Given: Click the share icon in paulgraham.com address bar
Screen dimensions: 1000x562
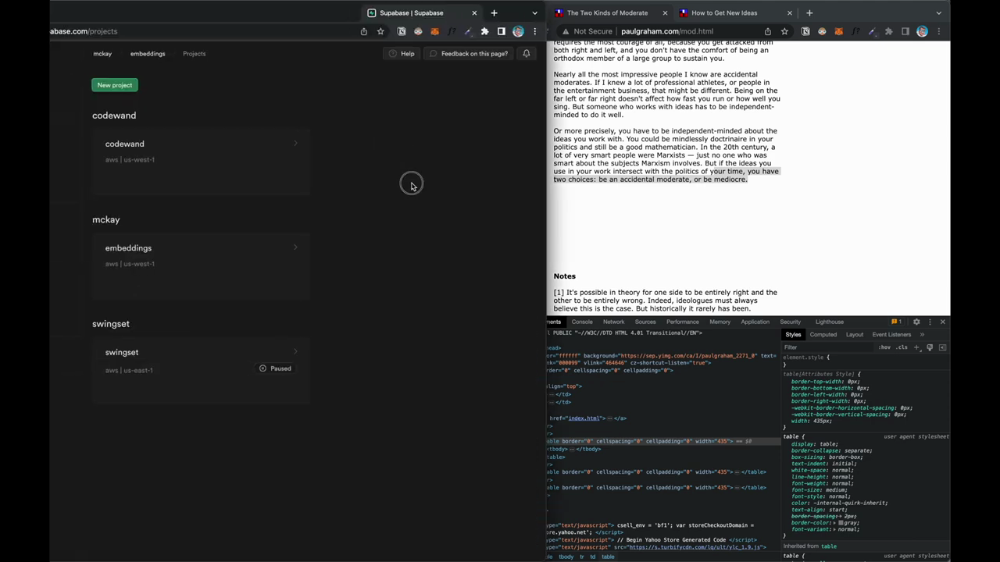Looking at the screenshot, I should (x=767, y=31).
